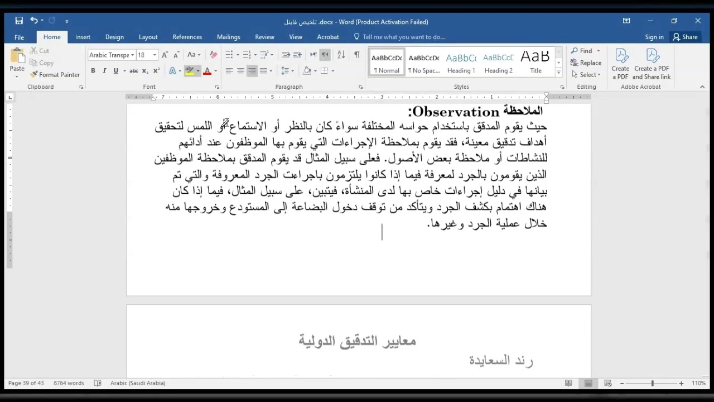Sort the selected paragraphs
This screenshot has height=402, width=714.
tap(341, 55)
